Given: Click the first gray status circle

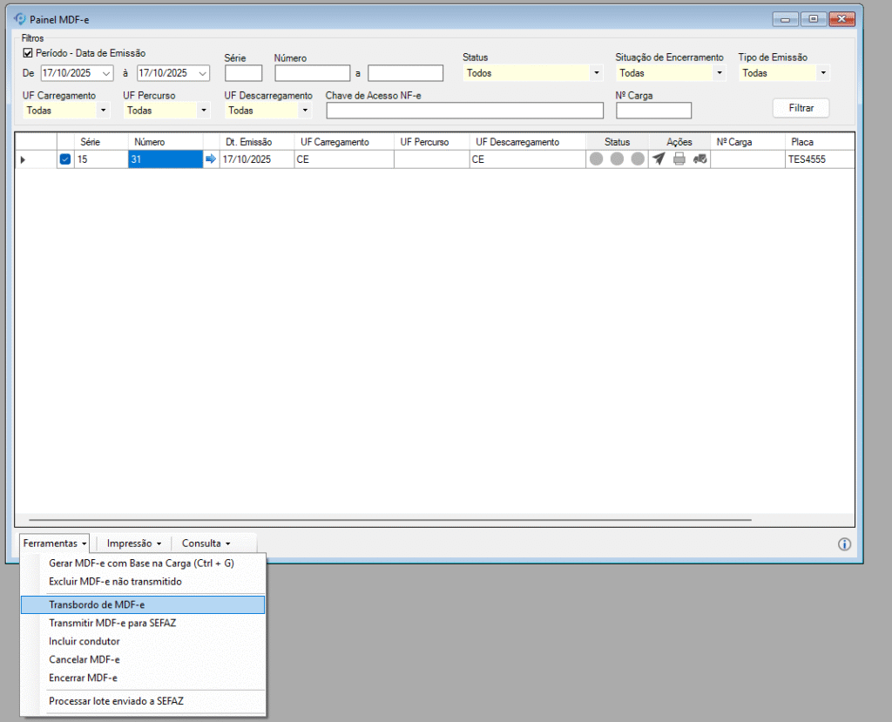Looking at the screenshot, I should point(596,159).
